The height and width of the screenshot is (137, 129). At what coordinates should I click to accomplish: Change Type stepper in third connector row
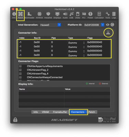coord(84,51)
